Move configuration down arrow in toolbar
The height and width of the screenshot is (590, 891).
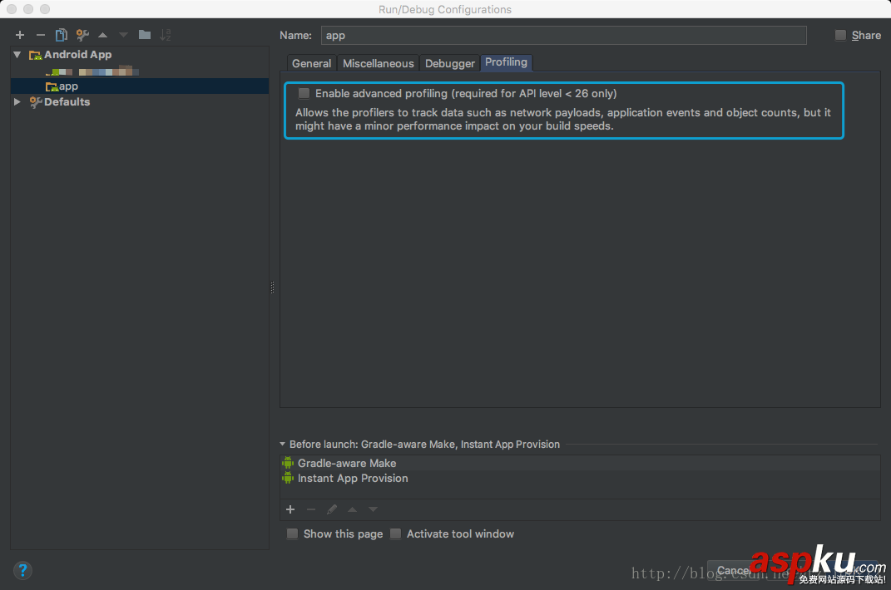123,35
